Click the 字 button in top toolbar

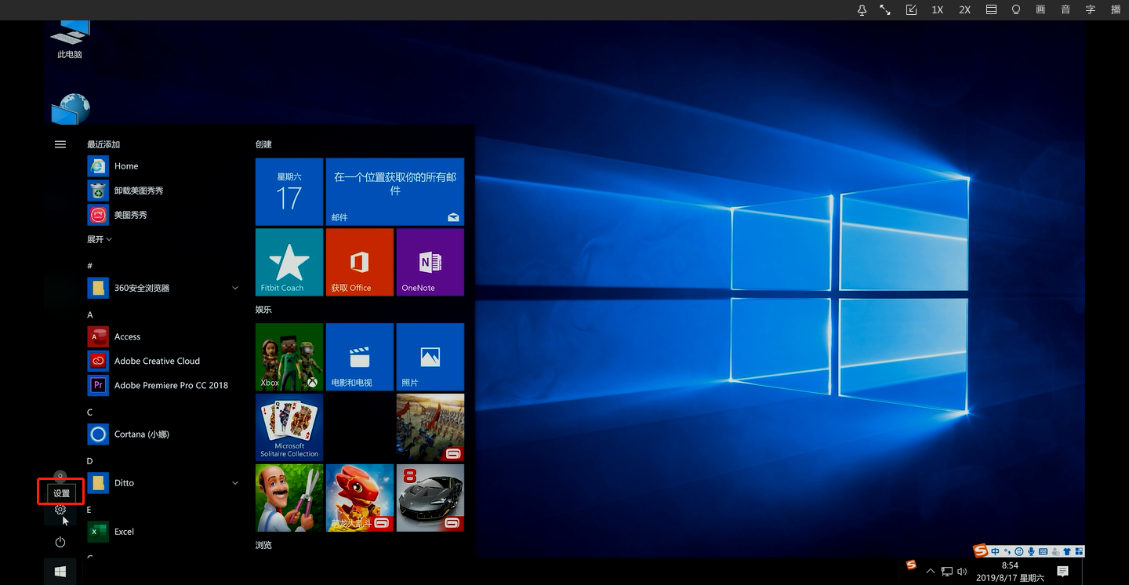1090,10
